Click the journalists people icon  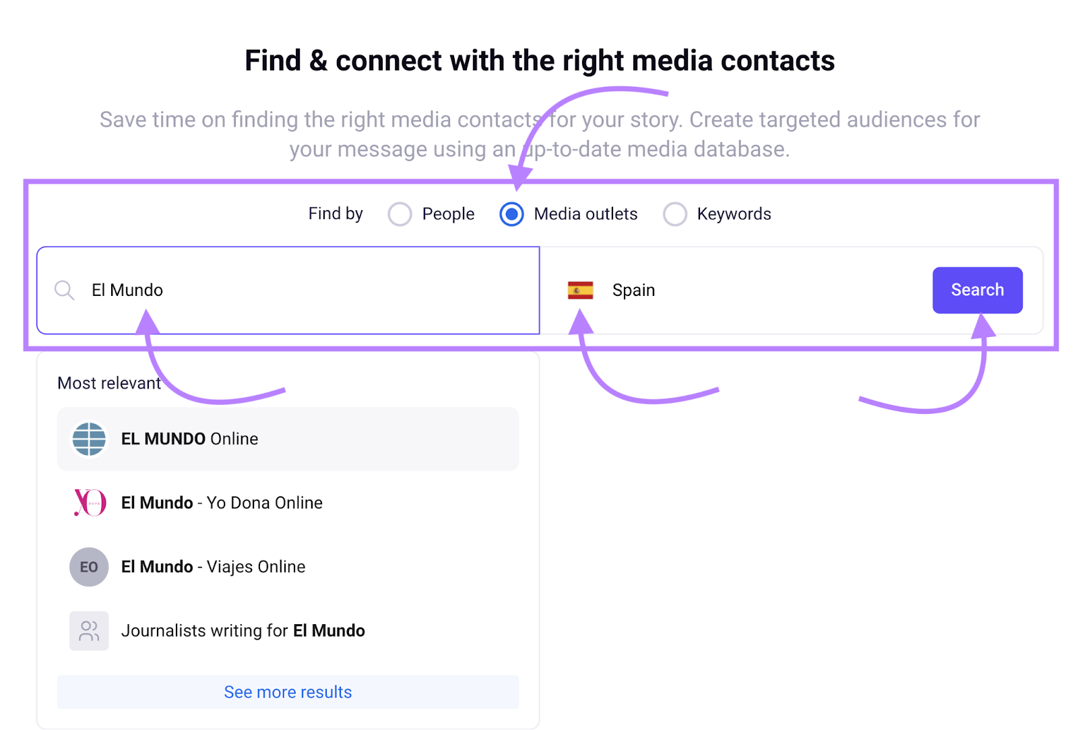pos(89,631)
